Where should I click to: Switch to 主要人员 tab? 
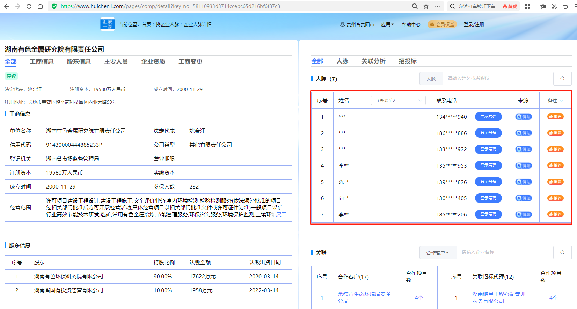116,61
